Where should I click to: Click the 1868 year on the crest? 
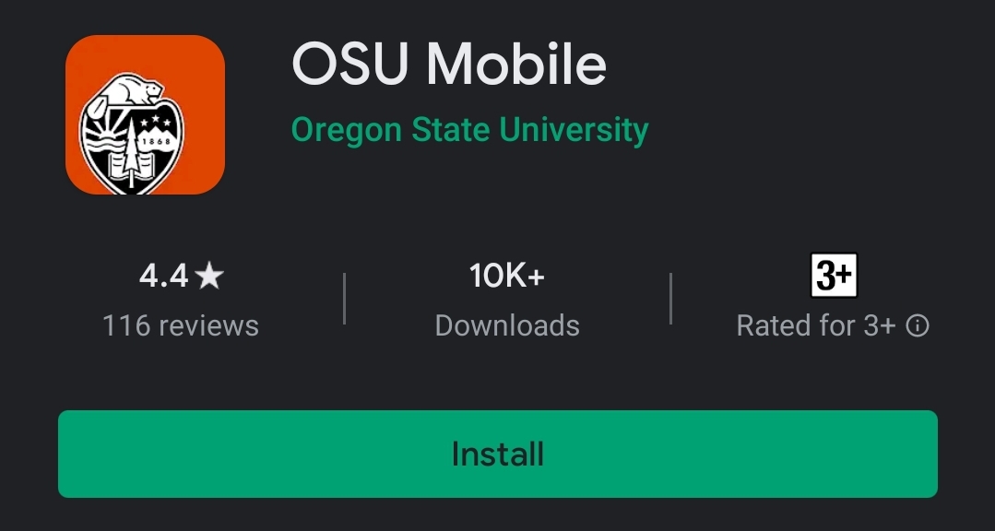click(x=156, y=141)
